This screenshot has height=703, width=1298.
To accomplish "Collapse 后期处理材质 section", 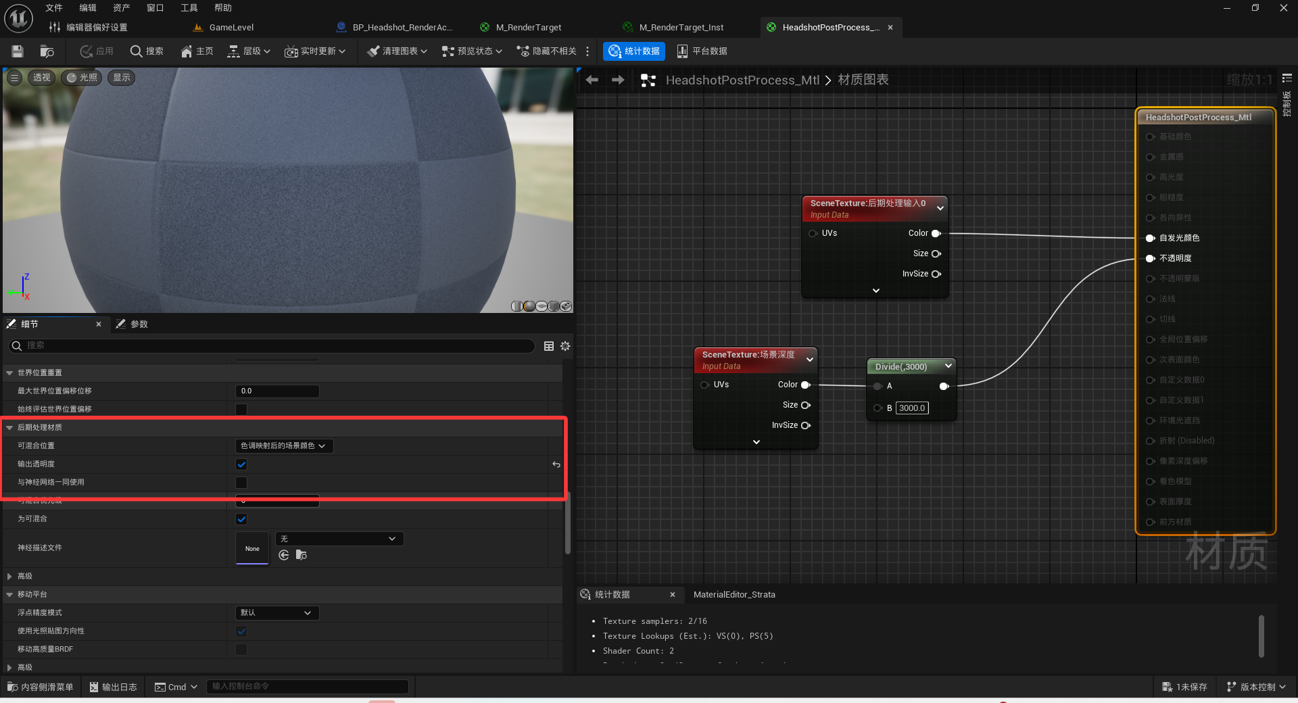I will (9, 428).
